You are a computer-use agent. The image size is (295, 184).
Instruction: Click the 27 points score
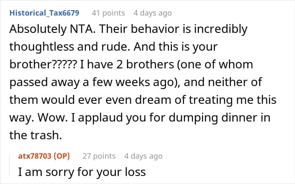point(99,156)
